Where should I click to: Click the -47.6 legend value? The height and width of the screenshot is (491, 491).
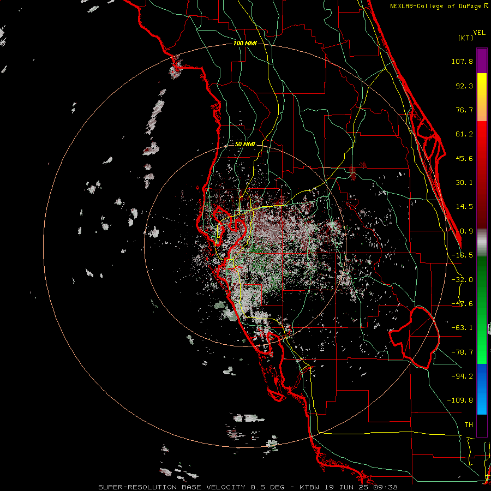tap(462, 304)
